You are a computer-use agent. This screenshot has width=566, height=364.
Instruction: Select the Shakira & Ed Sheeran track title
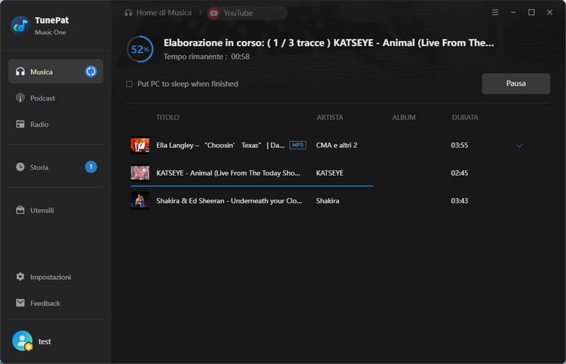pos(229,200)
